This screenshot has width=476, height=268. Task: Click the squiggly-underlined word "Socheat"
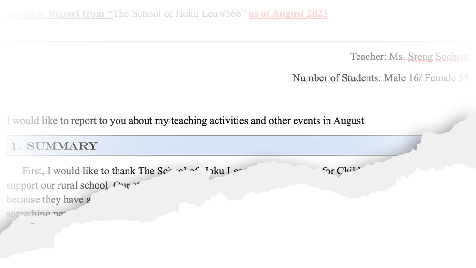pyautogui.click(x=452, y=57)
